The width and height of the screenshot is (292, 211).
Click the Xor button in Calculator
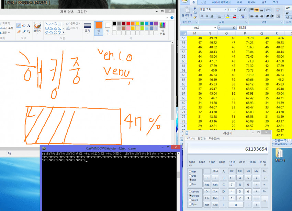point(215,191)
